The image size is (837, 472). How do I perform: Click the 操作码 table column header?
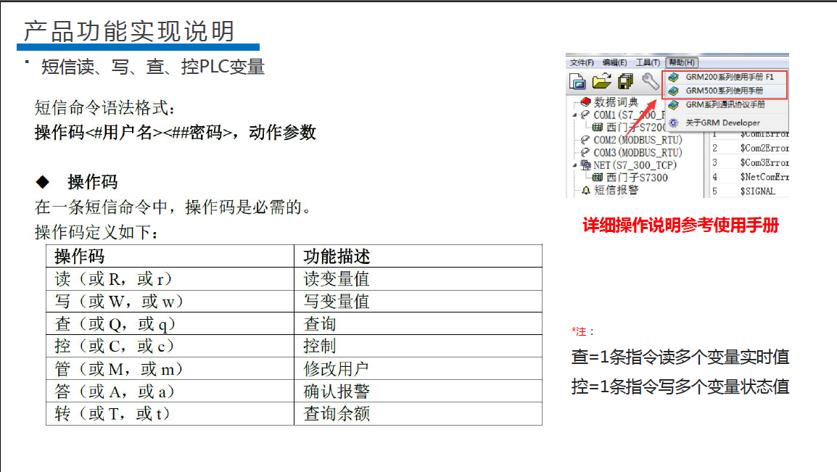pyautogui.click(x=170, y=256)
